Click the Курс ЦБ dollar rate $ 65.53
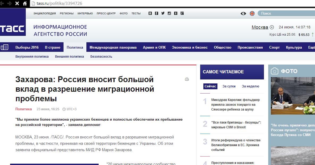The height and width of the screenshot is (165, 315). pos(304,35)
